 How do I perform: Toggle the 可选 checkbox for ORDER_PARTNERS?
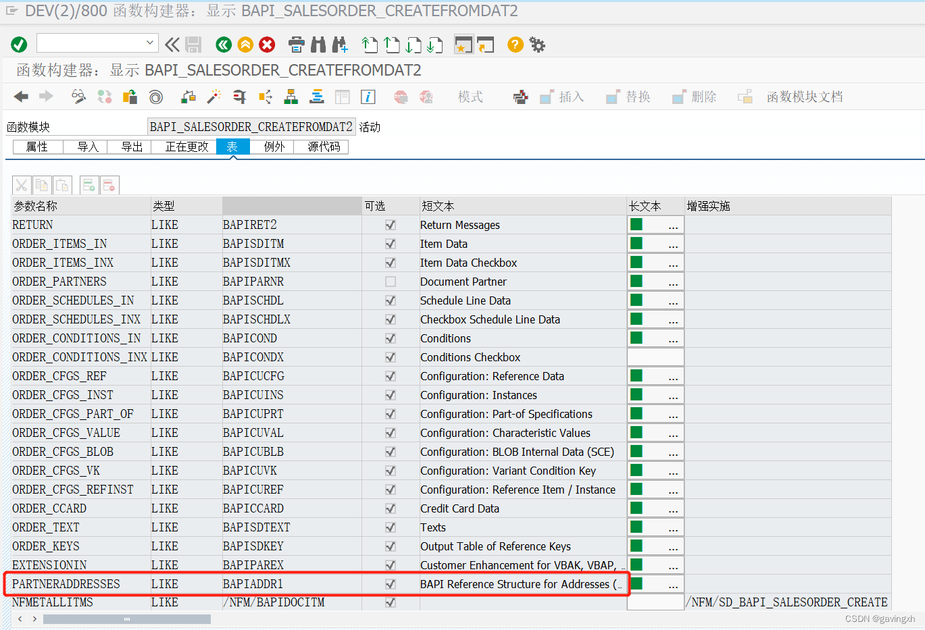pyautogui.click(x=390, y=282)
